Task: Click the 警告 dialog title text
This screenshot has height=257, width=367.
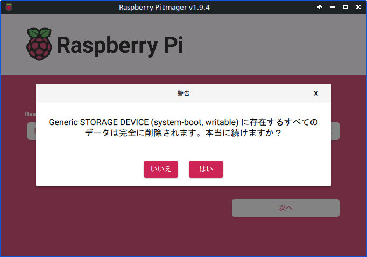Action: pyautogui.click(x=183, y=93)
